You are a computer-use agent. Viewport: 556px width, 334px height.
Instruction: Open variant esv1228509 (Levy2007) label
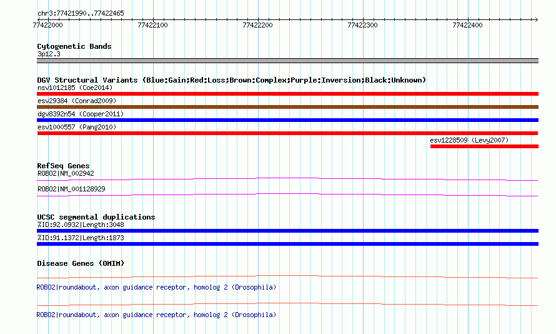click(x=469, y=140)
